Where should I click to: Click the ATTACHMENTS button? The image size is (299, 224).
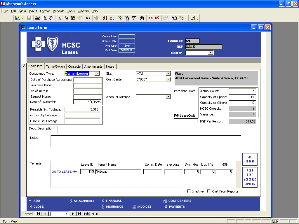82,201
